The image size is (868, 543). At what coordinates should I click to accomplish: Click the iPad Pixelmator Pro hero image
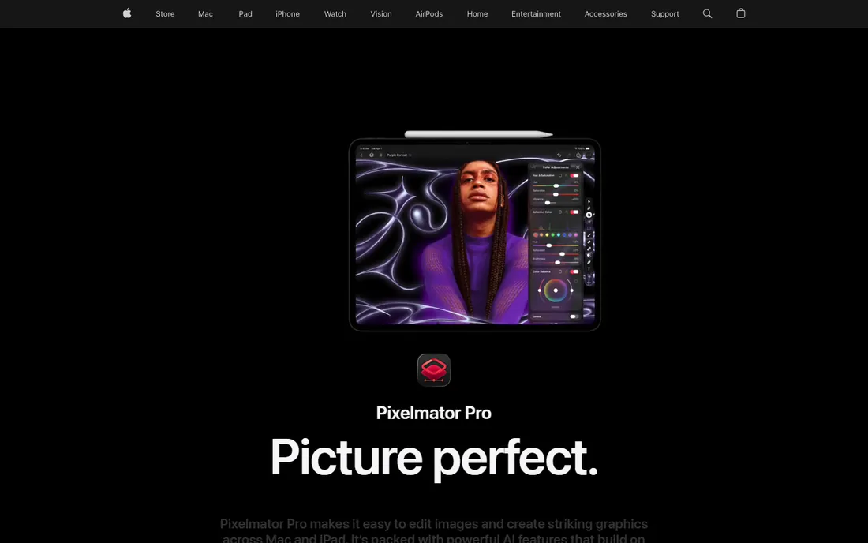[474, 231]
